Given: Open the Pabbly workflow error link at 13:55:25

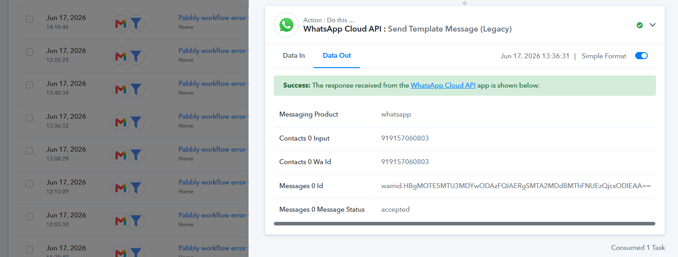Looking at the screenshot, I should coord(213,51).
